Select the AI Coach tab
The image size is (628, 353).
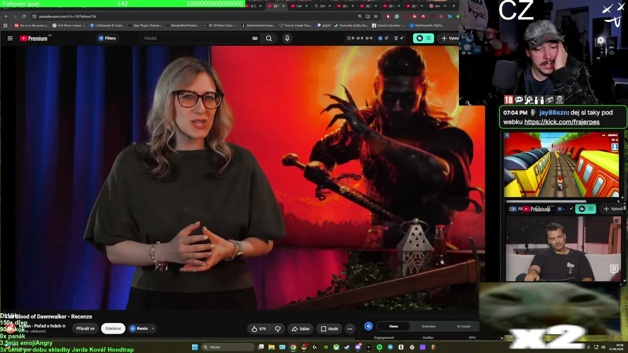464,326
